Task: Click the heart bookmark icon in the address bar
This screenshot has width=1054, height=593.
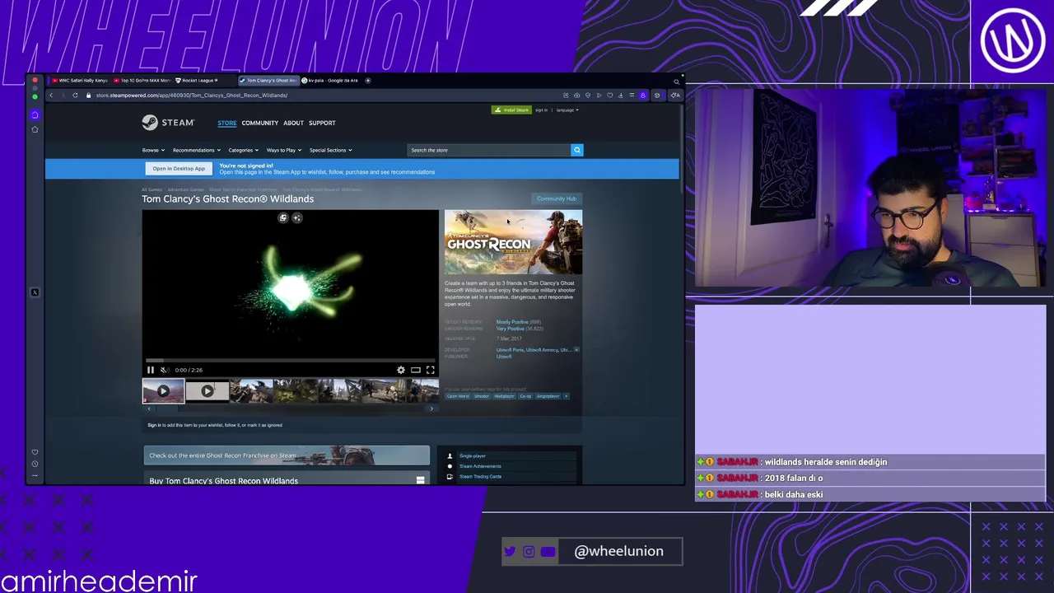Action: (x=610, y=96)
